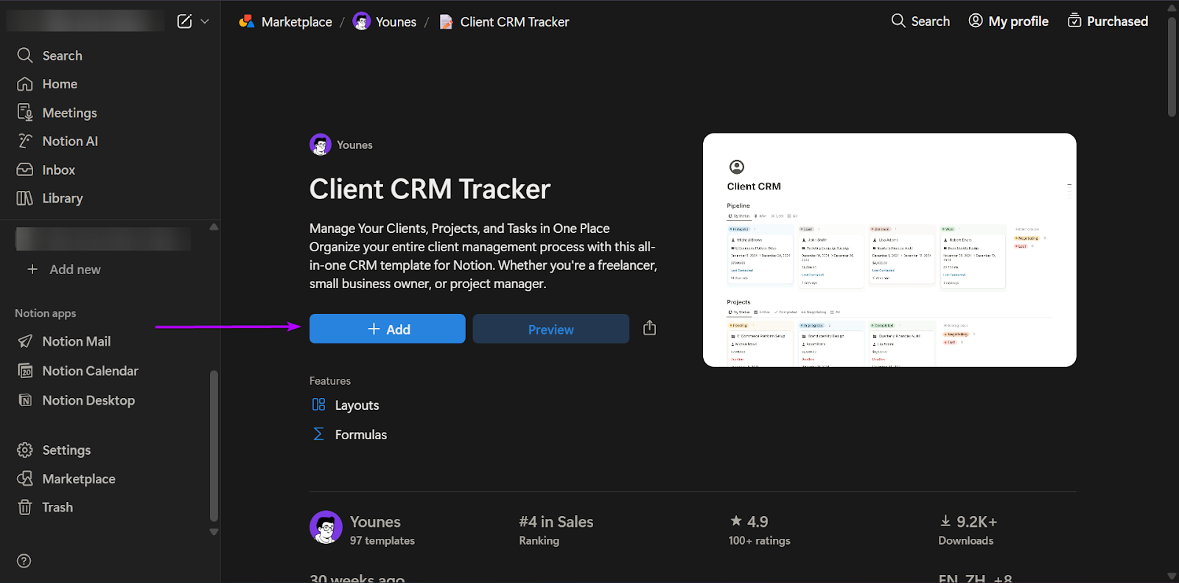Viewport: 1179px width, 583px height.
Task: Click the sidebar scroll down arrow
Action: pyautogui.click(x=214, y=531)
